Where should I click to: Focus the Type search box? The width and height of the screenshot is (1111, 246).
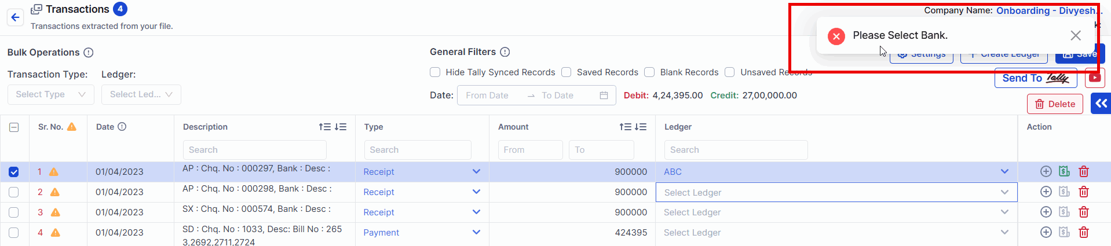[418, 150]
